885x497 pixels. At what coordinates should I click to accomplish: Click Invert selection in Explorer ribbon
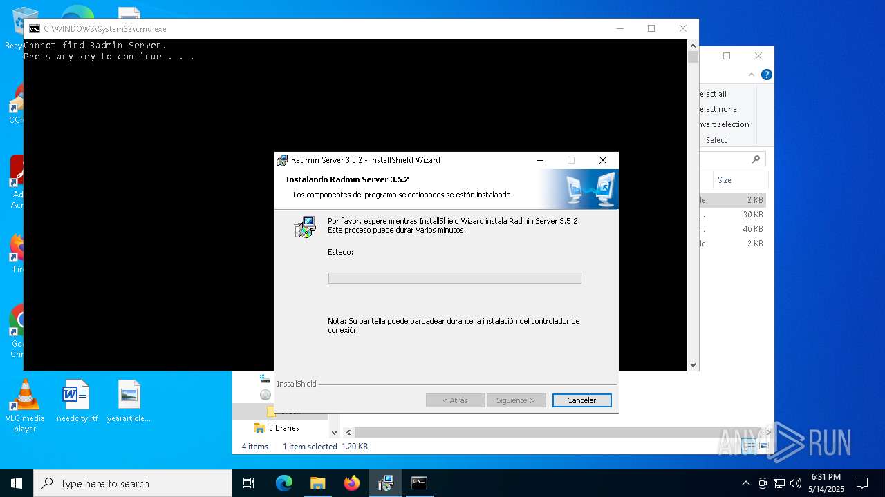click(723, 124)
